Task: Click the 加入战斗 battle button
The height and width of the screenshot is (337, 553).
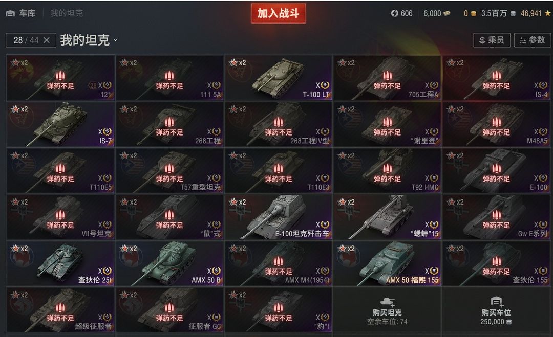Action: coord(278,13)
